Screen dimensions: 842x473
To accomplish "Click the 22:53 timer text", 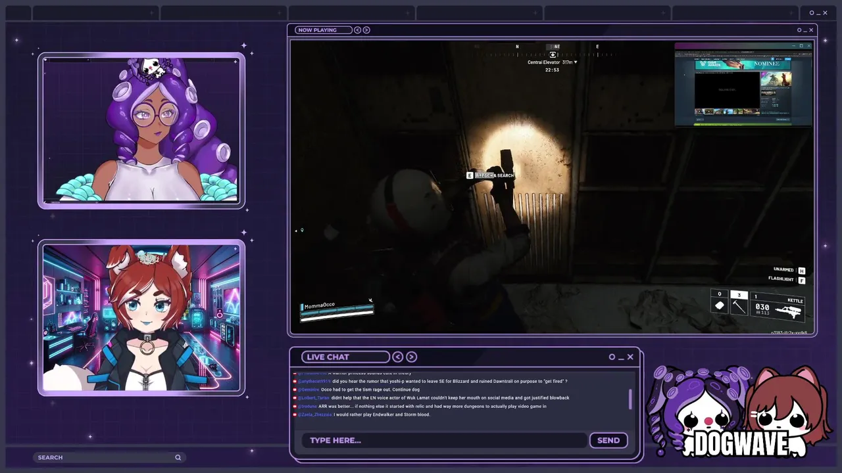I will 552,70.
